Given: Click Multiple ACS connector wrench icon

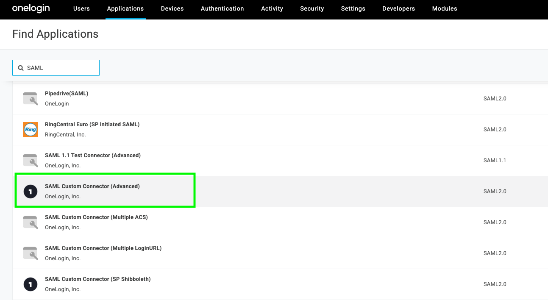Looking at the screenshot, I should tap(31, 222).
